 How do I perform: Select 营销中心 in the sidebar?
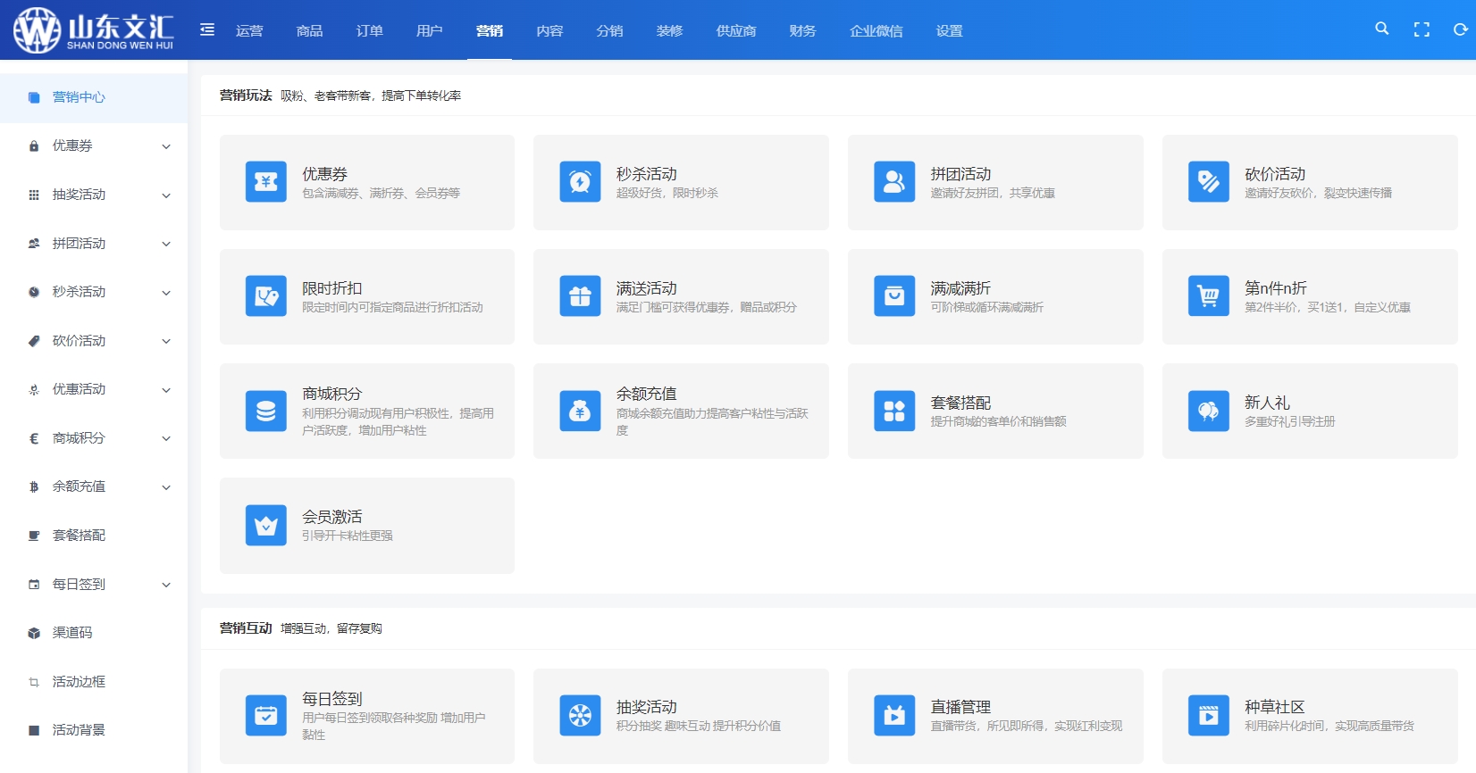click(94, 97)
